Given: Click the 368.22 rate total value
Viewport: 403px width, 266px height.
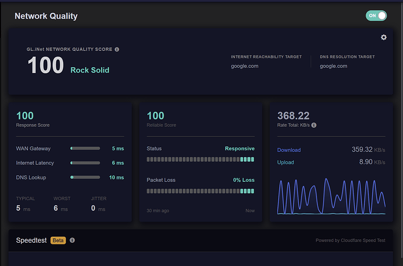Looking at the screenshot, I should tap(293, 116).
